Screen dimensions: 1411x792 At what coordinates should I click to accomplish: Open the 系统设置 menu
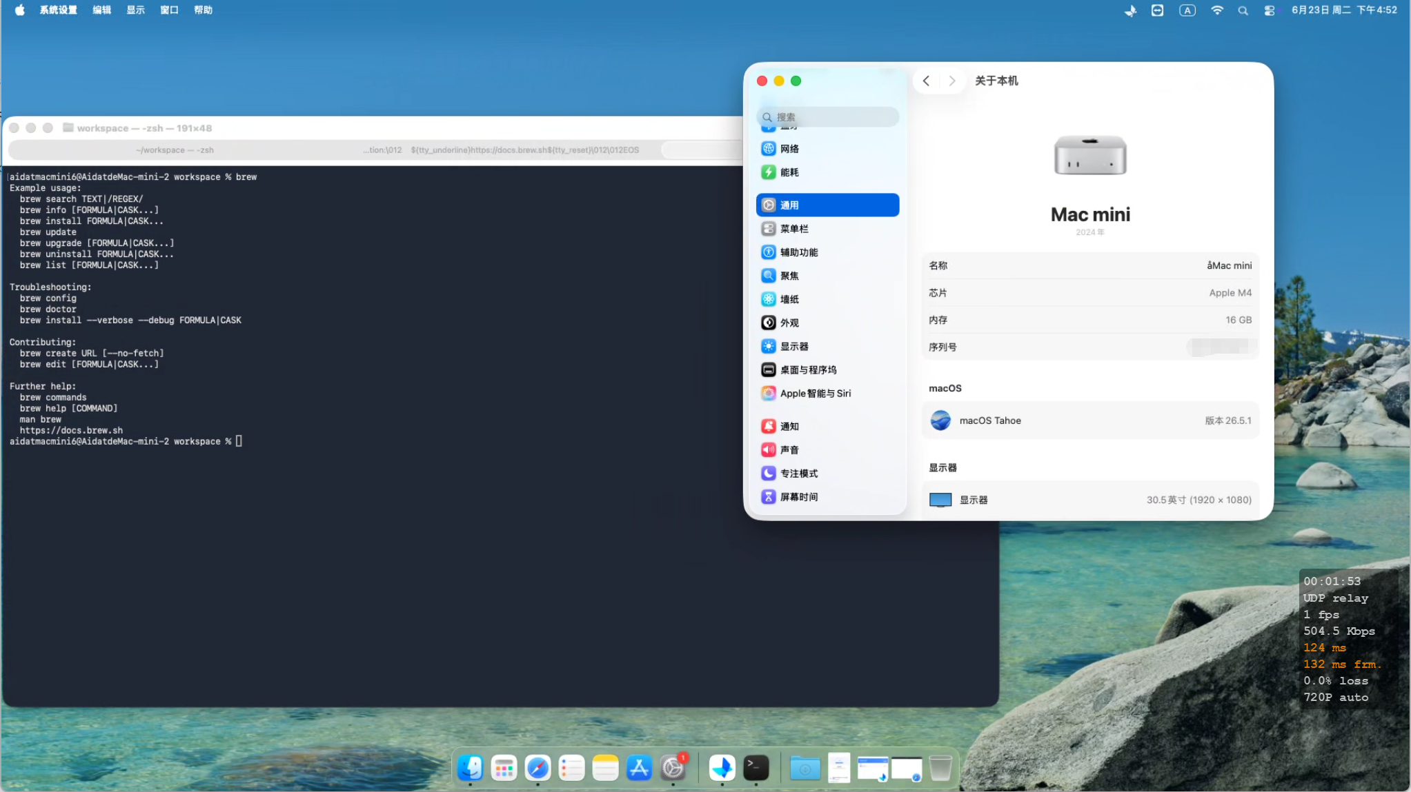59,10
